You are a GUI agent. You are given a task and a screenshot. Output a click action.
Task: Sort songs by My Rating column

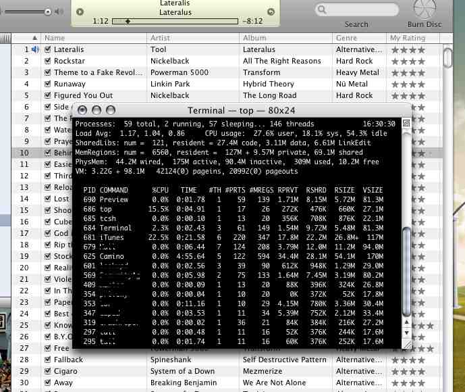(413, 38)
